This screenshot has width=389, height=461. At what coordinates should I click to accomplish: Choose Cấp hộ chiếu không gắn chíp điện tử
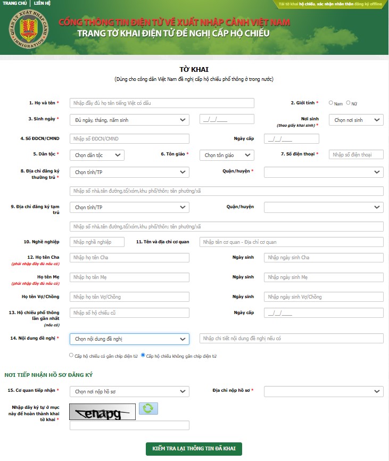point(143,355)
